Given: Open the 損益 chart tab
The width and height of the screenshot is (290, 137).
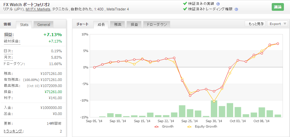Looking at the screenshot, I should [134, 25].
